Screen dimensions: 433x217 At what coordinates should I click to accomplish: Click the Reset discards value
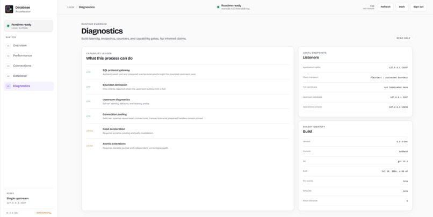click(x=407, y=201)
